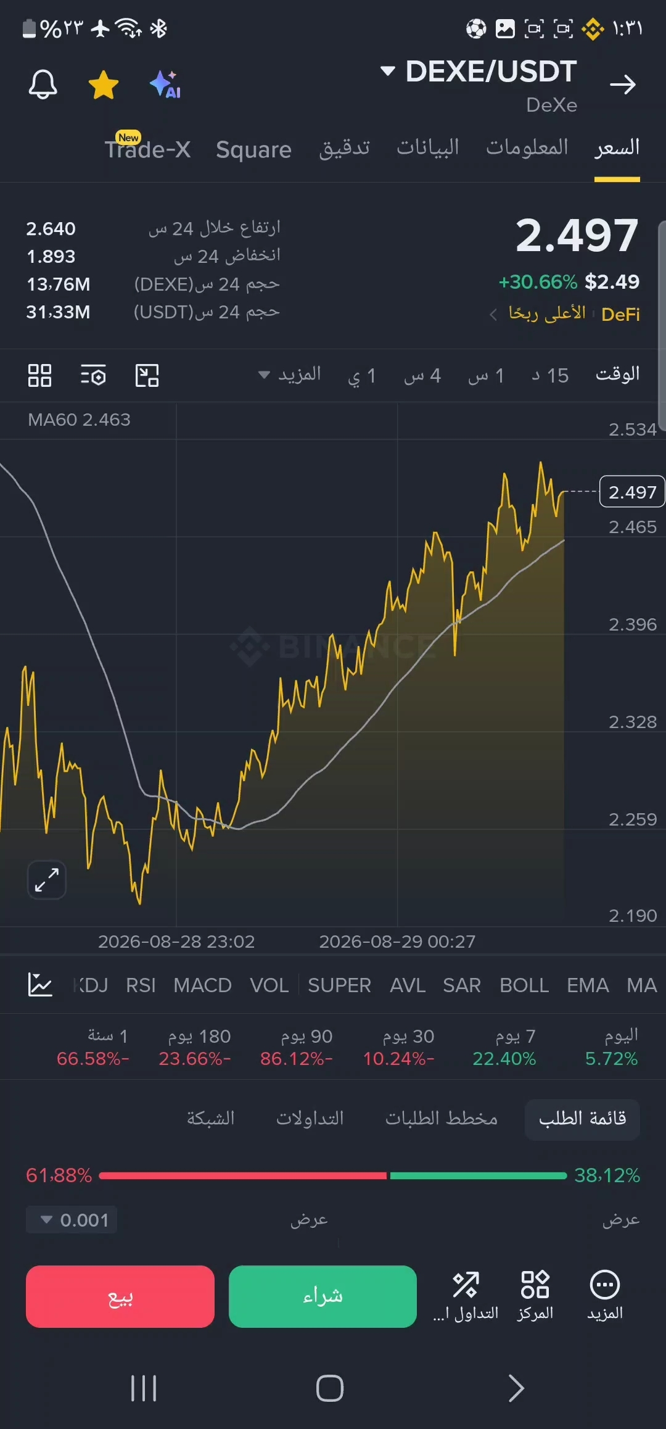
Task: Toggle the EMA indicator
Action: [588, 985]
